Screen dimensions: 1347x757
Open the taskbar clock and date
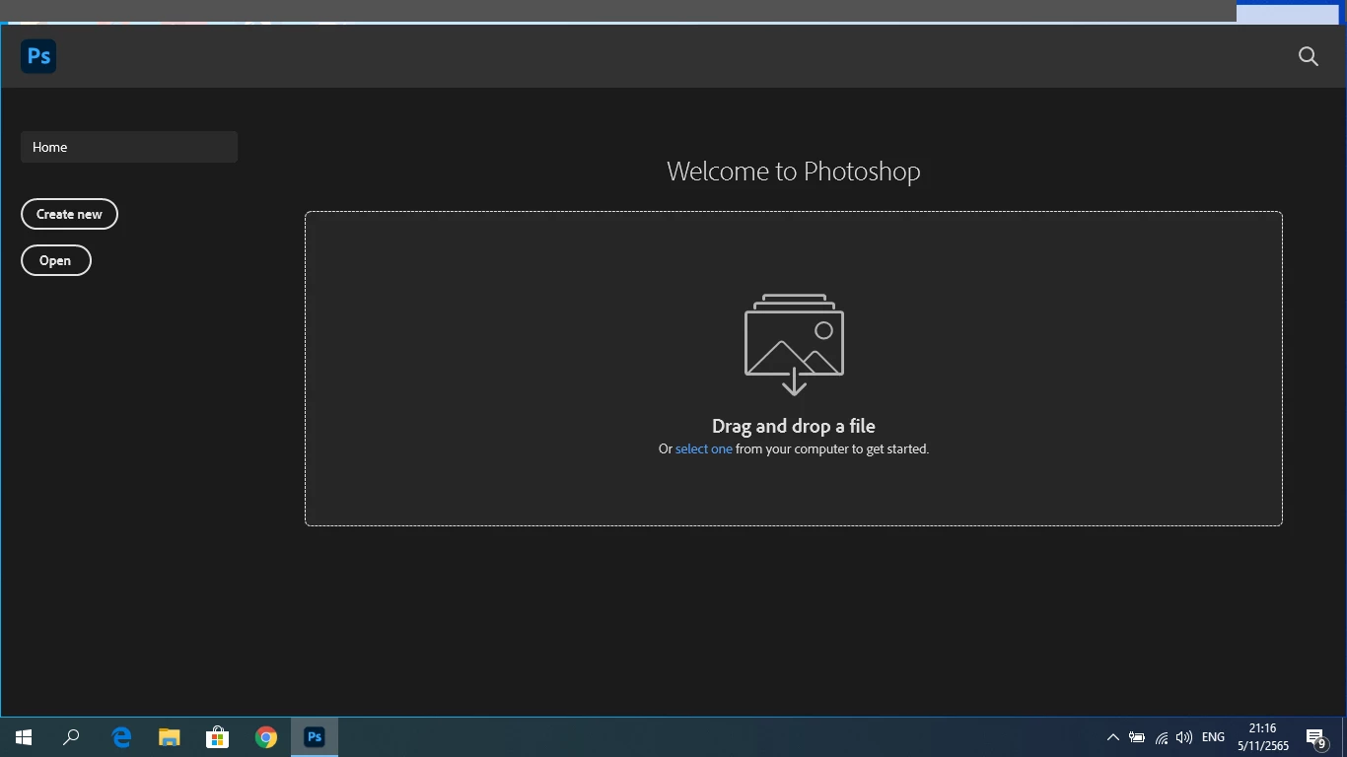pos(1263,737)
